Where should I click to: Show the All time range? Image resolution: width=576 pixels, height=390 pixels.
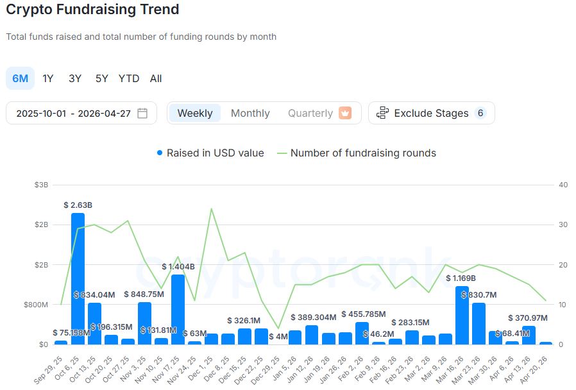[156, 78]
